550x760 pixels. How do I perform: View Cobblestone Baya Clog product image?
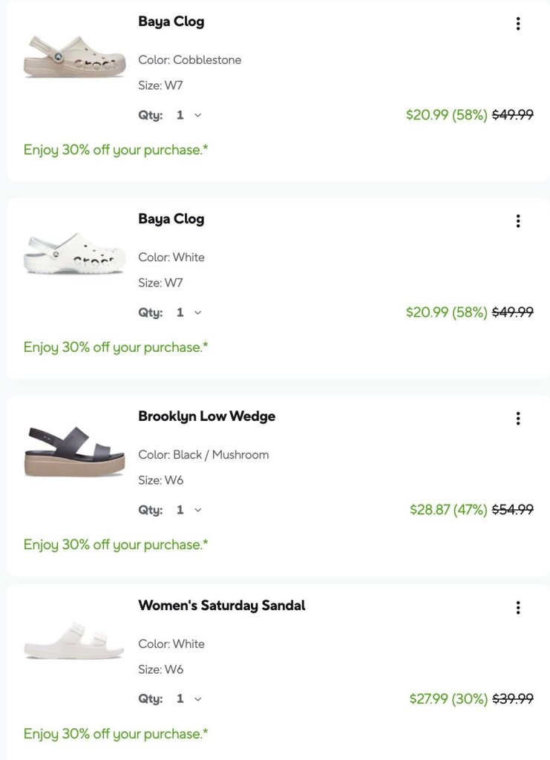(75, 56)
